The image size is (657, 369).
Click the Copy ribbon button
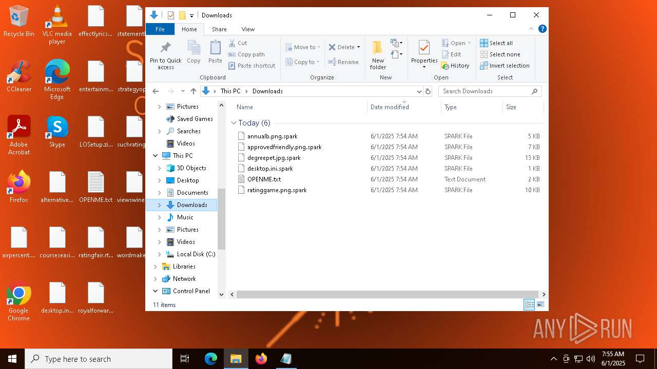[x=194, y=52]
